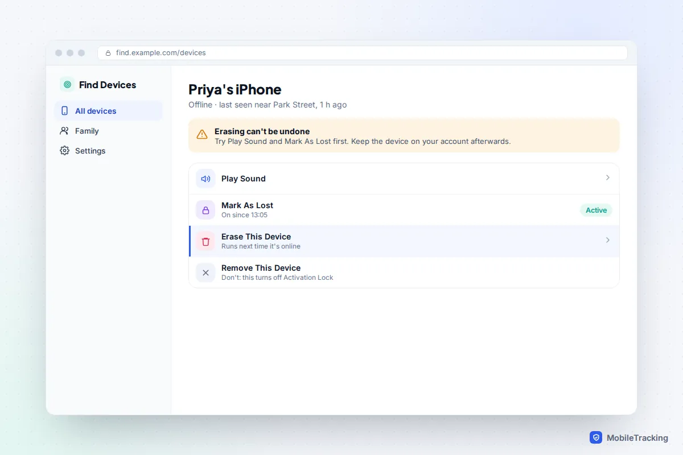Click the Priya's iPhone heading
The width and height of the screenshot is (683, 455).
click(235, 89)
